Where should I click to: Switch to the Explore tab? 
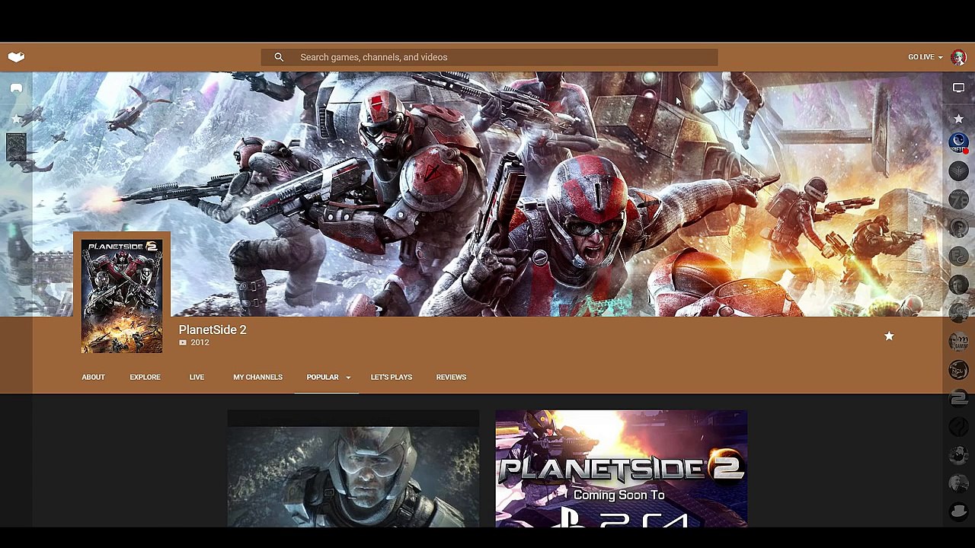(145, 377)
